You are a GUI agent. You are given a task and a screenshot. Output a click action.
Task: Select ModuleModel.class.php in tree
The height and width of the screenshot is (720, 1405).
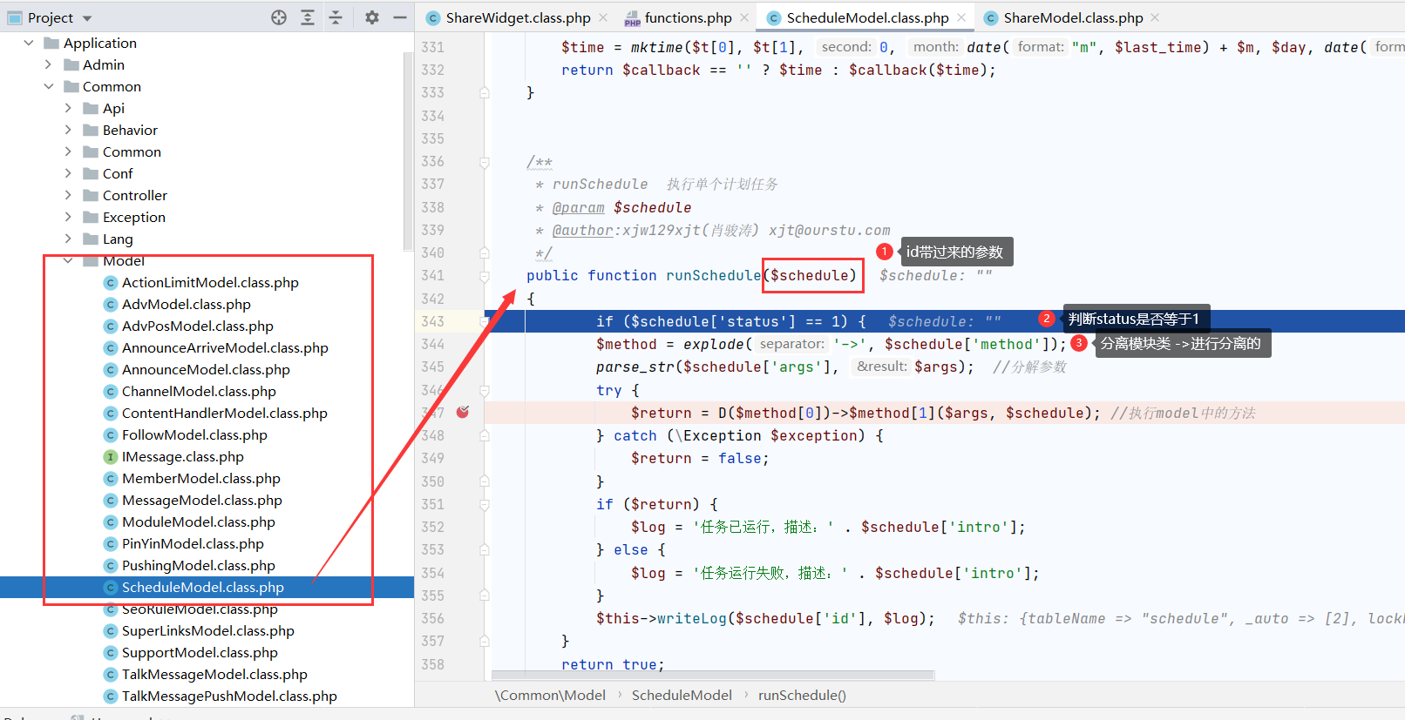tap(199, 521)
